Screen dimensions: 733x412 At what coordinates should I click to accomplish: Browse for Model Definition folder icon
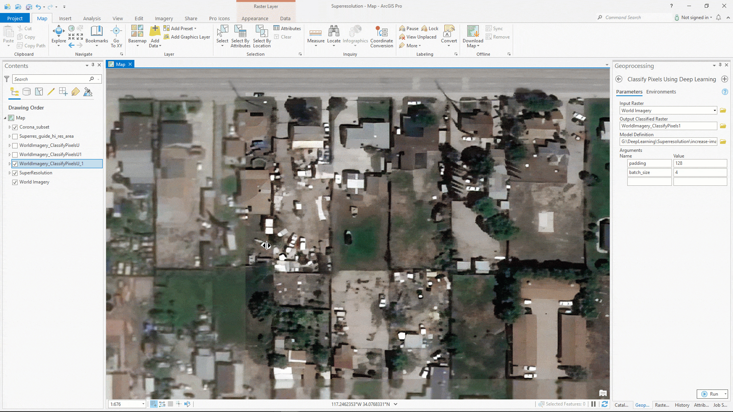[x=723, y=142]
